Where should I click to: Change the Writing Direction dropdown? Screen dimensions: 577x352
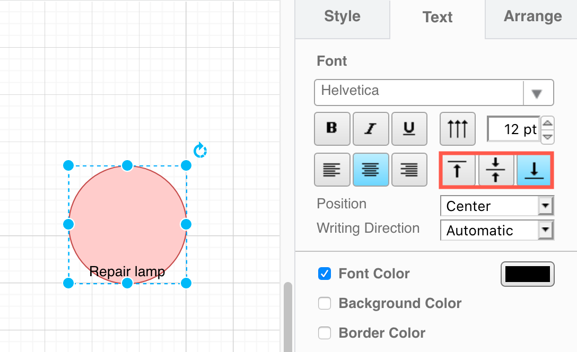[x=547, y=230]
